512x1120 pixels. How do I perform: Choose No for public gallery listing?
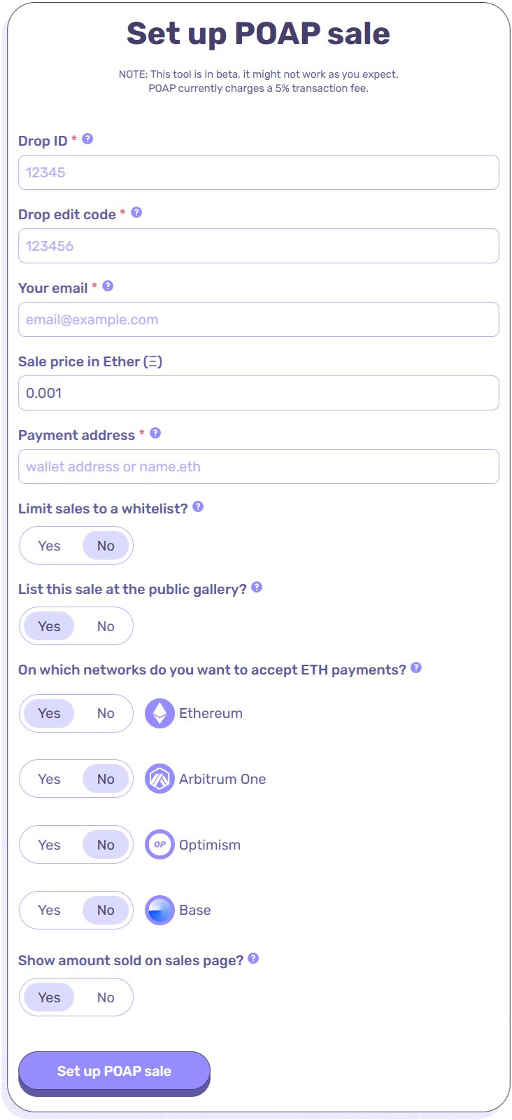[106, 626]
